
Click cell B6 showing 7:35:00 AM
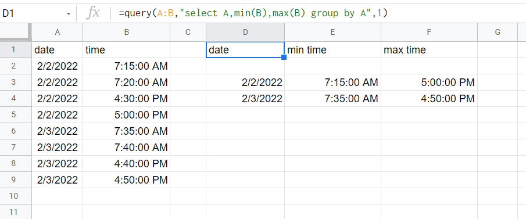tap(127, 131)
